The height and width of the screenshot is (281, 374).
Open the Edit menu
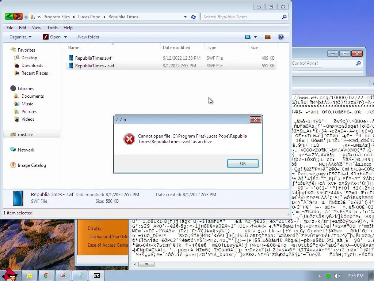coord(22,28)
